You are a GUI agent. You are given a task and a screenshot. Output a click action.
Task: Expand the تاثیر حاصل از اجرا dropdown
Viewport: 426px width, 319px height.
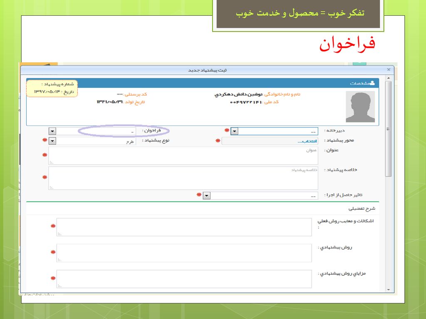pyautogui.click(x=206, y=196)
